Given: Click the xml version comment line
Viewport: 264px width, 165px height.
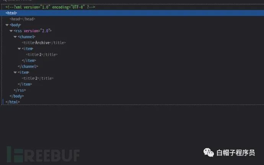Looking at the screenshot, I should 50,7.
